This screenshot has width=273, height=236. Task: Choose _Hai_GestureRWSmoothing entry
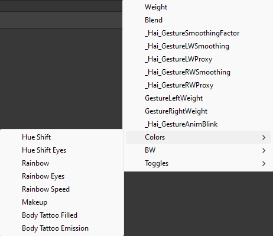click(x=199, y=72)
